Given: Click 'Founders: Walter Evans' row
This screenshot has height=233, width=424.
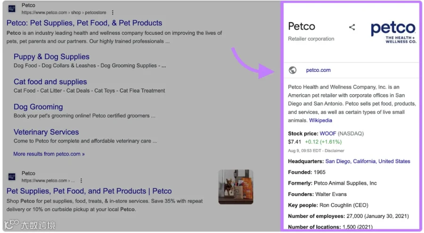Looking at the screenshot, I should (x=317, y=194).
